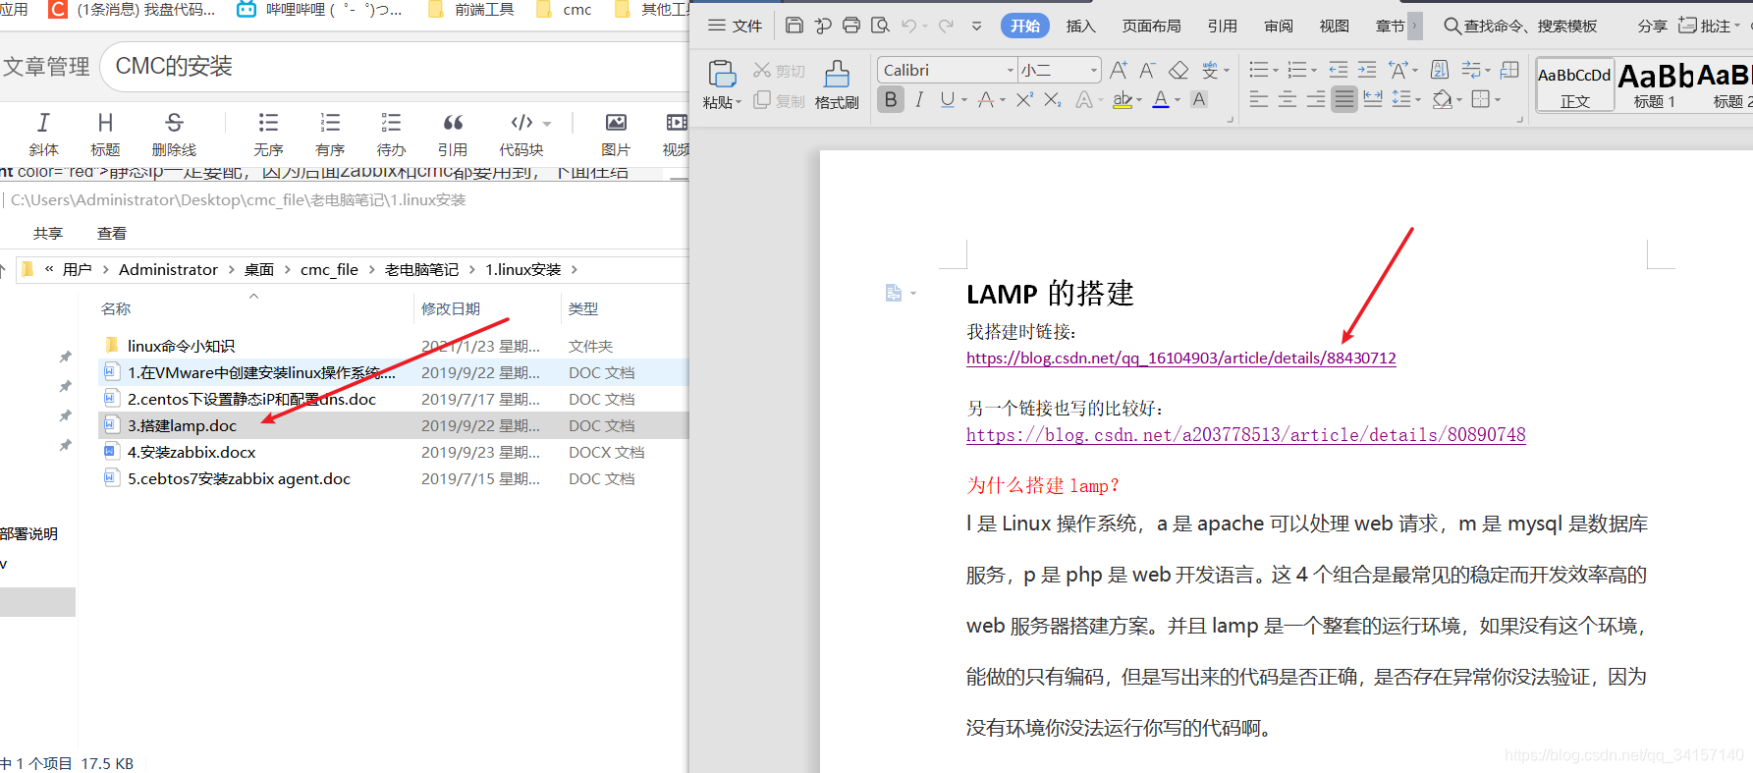
Task: Switch to the 插入 ribbon tab
Action: pos(1080,26)
